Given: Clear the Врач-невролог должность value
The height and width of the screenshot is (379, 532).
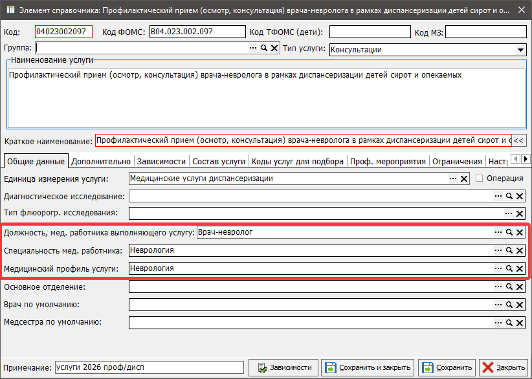Looking at the screenshot, I should [520, 232].
